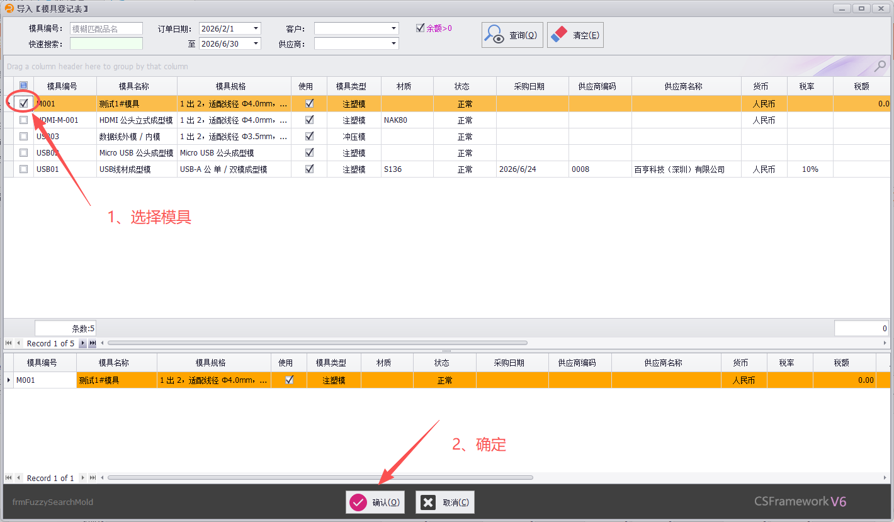Toggle the 余额>0 checkbox
The width and height of the screenshot is (894, 522).
(421, 28)
